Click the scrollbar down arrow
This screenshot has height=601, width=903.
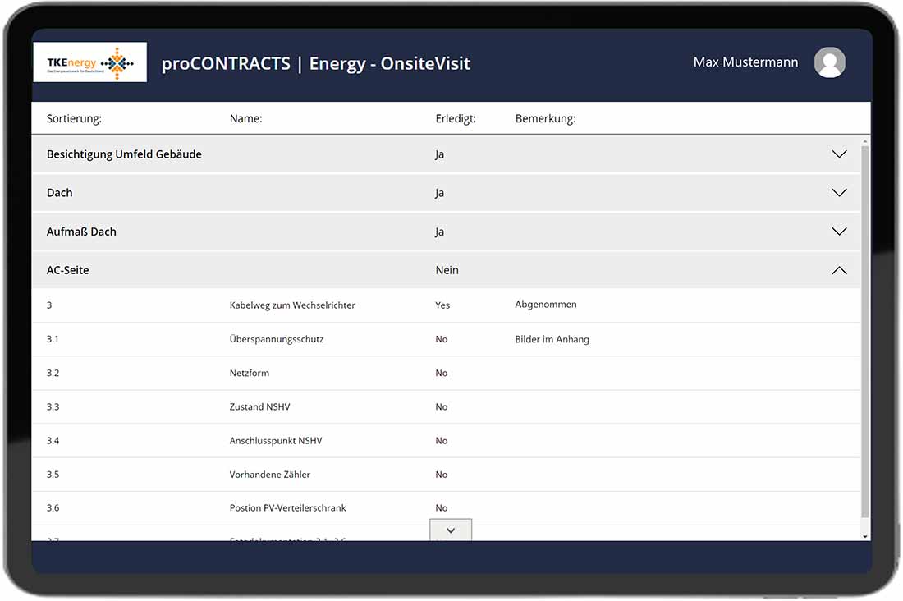pyautogui.click(x=865, y=536)
